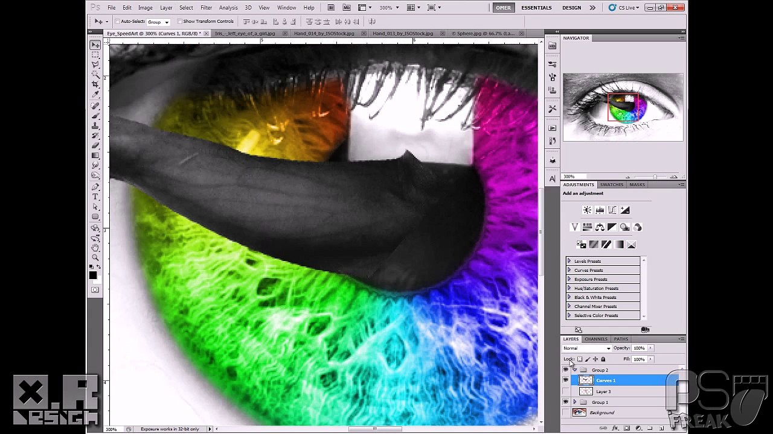This screenshot has height=434, width=773.
Task: Enable Show Transform Controls checkbox
Action: [x=179, y=22]
